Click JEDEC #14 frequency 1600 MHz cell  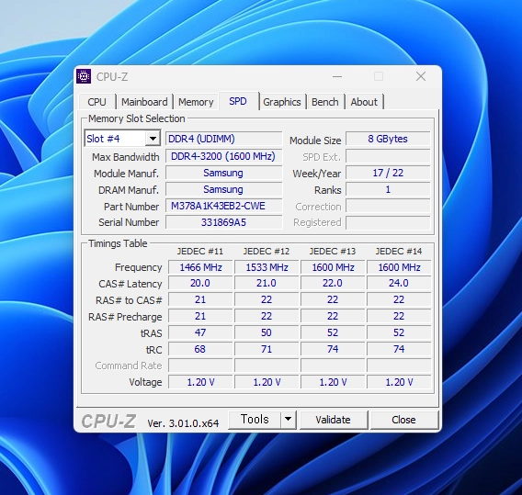pyautogui.click(x=399, y=267)
